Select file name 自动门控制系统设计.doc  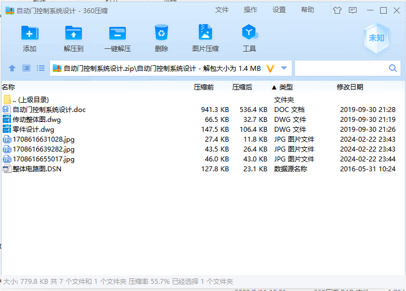49,110
